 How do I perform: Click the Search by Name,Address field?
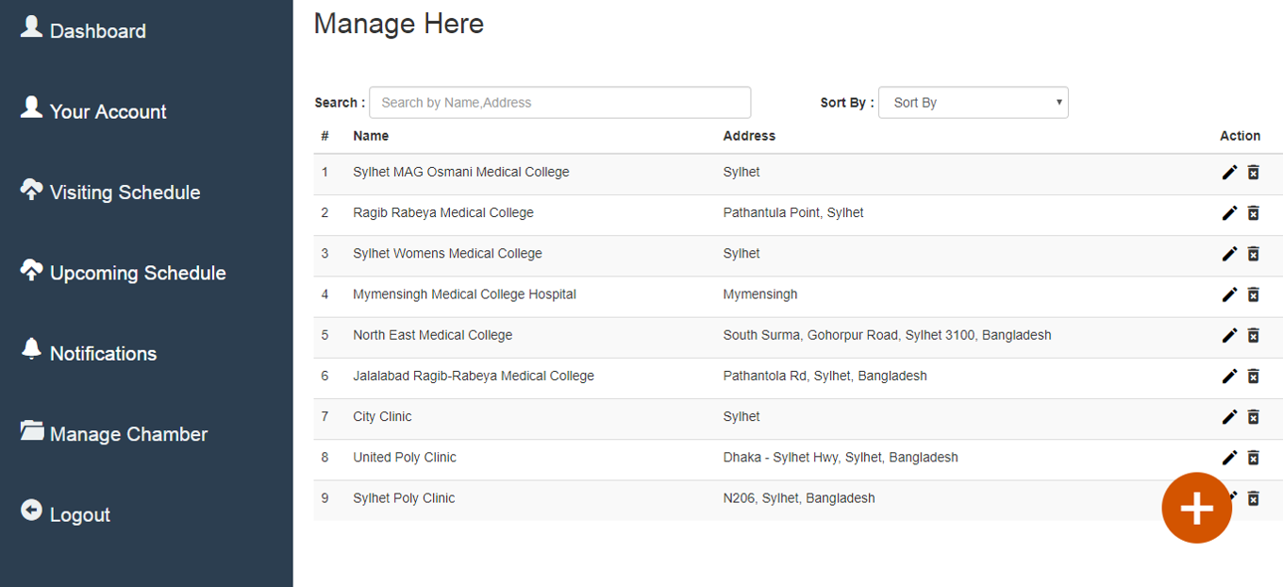(559, 103)
